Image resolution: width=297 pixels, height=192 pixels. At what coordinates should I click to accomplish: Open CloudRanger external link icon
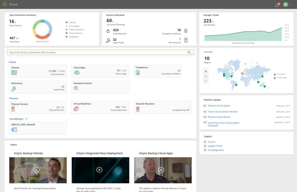tap(26, 119)
